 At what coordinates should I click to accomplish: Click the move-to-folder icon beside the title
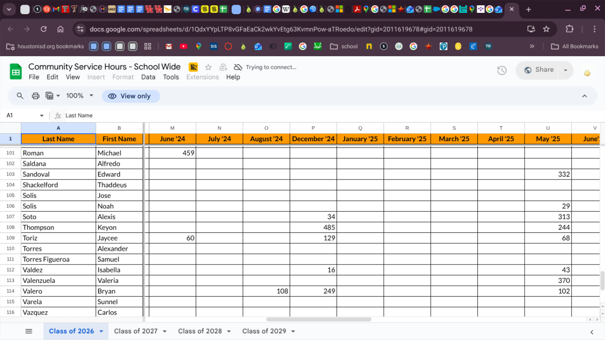coord(224,67)
